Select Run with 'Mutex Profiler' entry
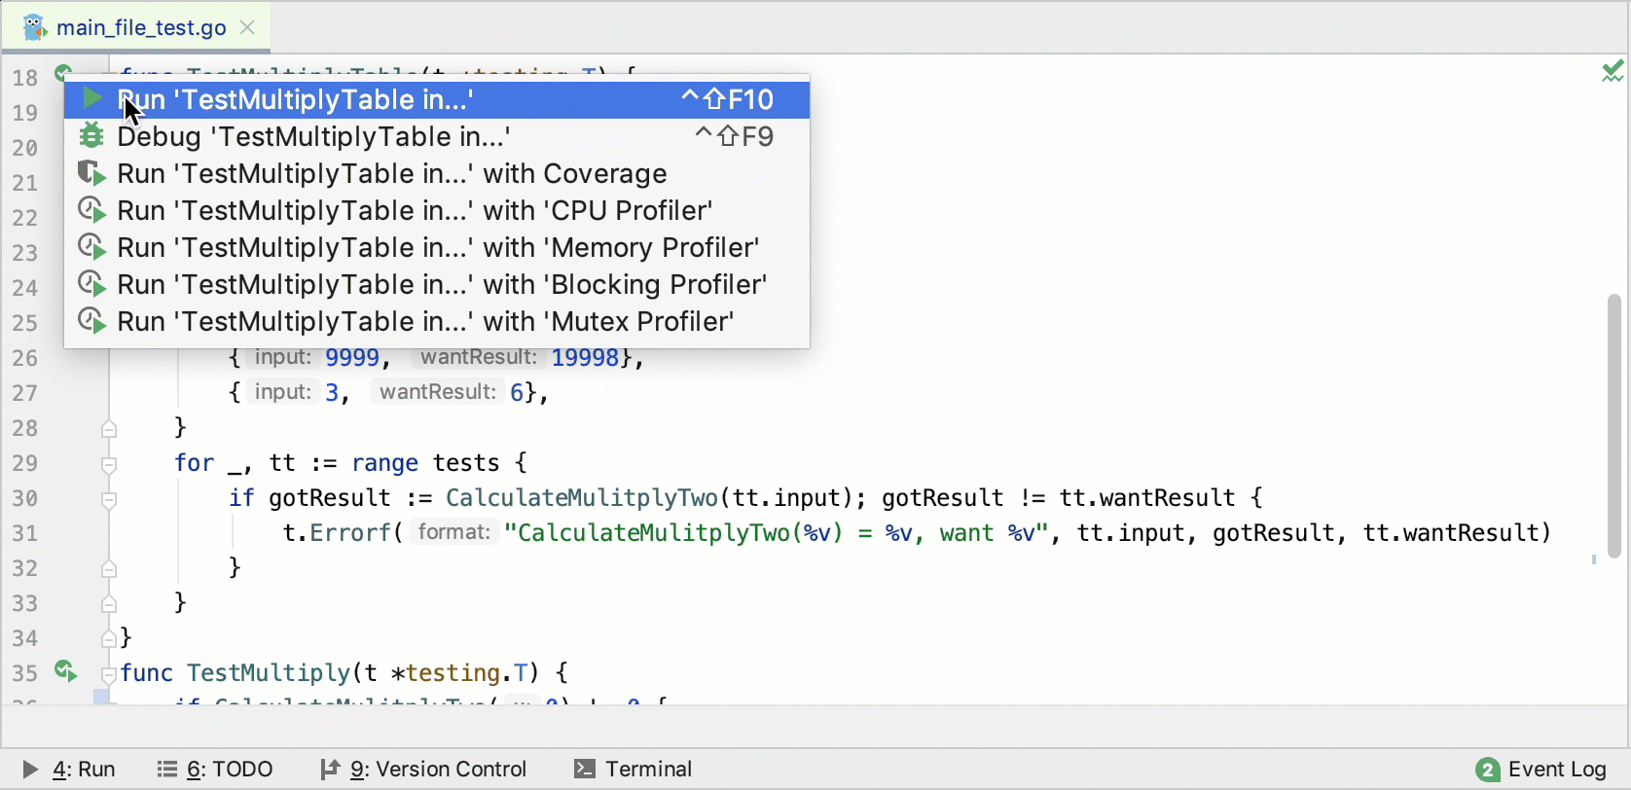 (x=437, y=321)
